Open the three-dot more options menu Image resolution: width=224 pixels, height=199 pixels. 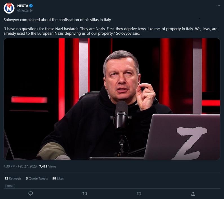(218, 6)
